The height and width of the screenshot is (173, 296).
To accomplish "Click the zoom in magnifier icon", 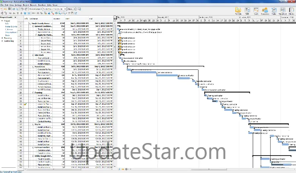I will tap(60, 13).
